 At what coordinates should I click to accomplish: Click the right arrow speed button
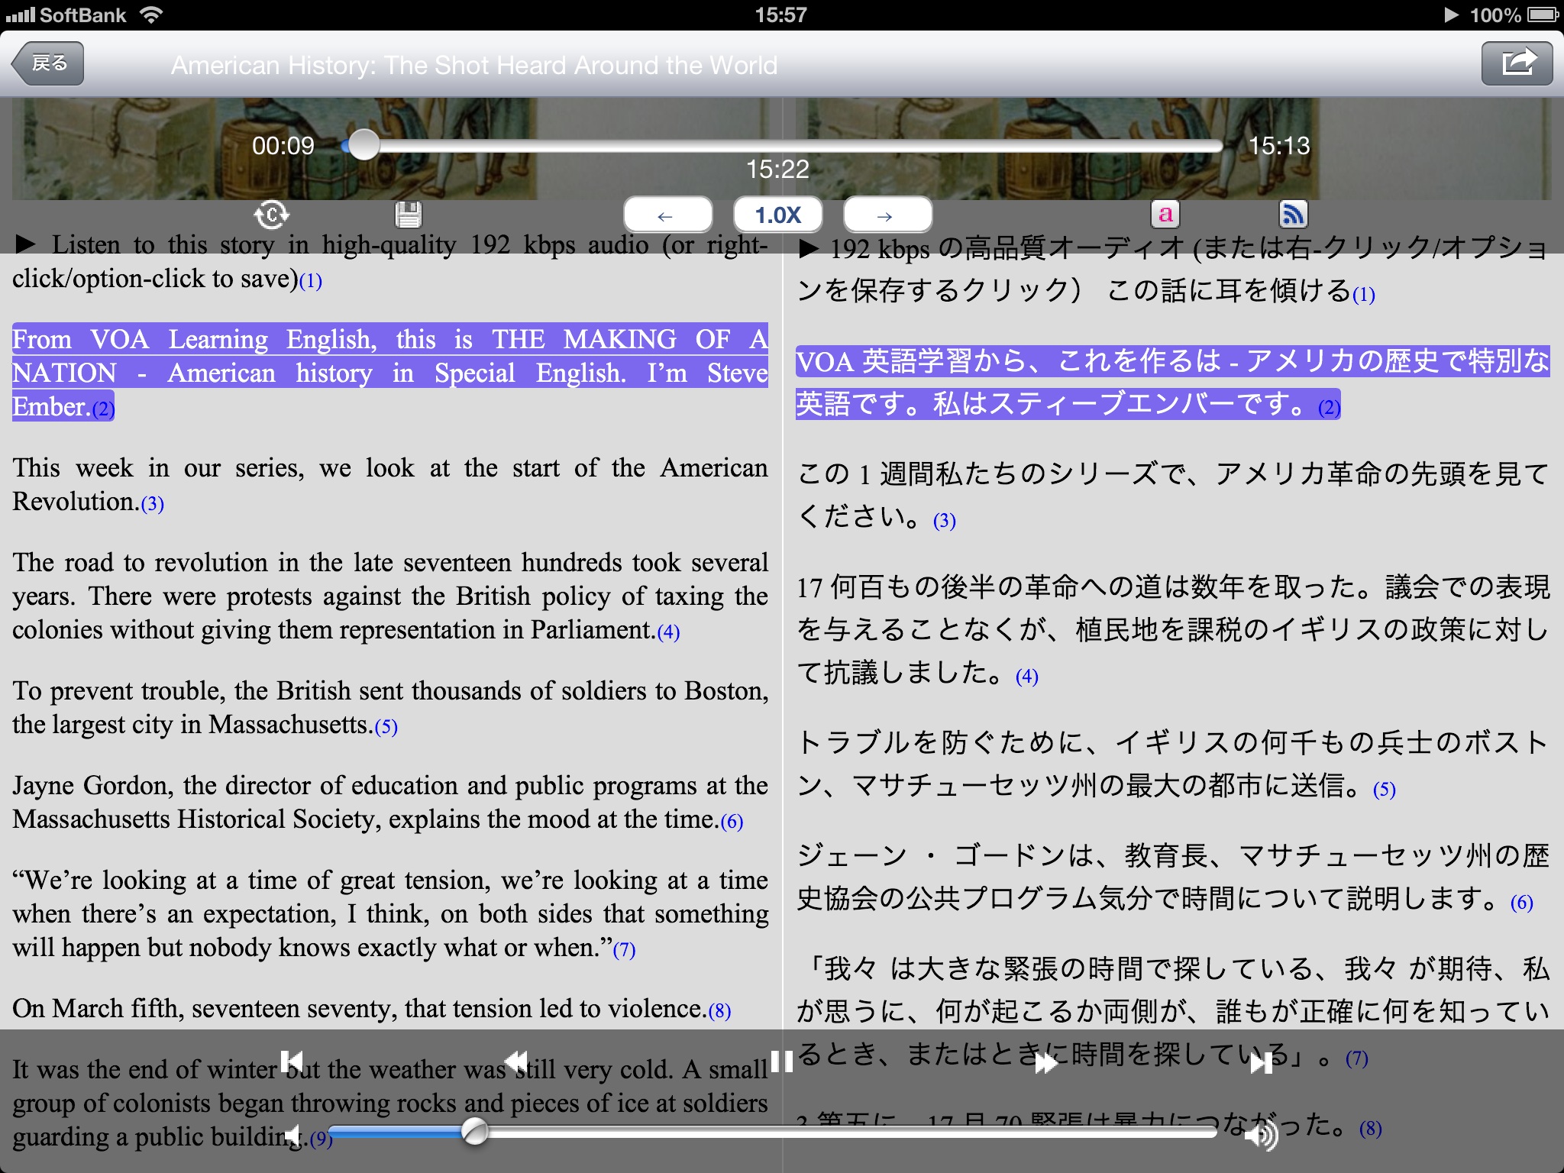coord(887,215)
